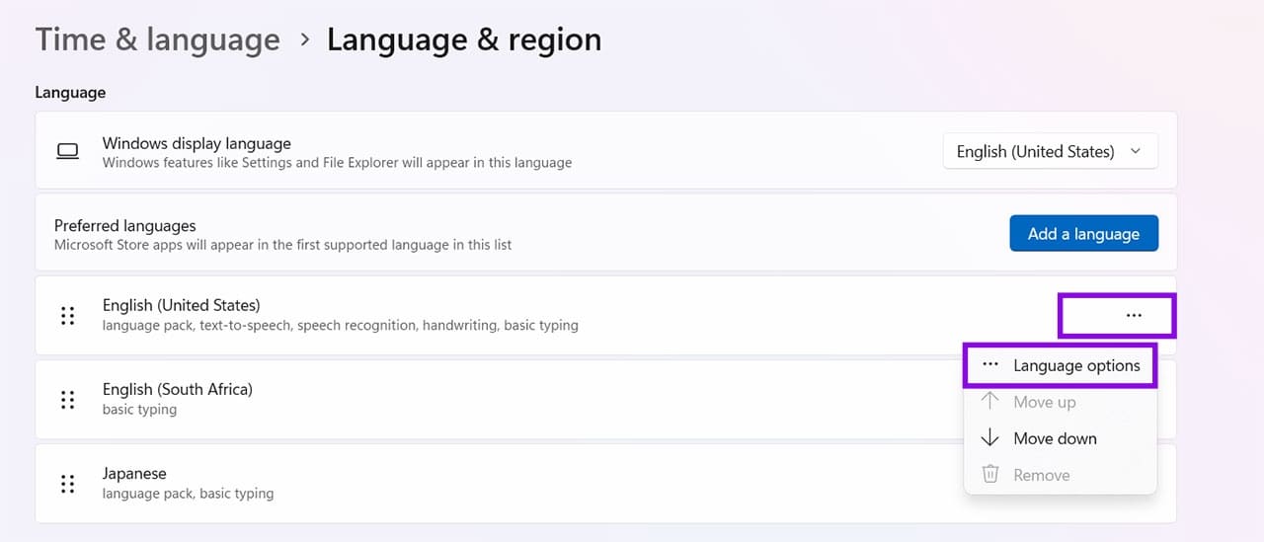The image size is (1264, 542).
Task: Open the English (United States) three-dots menu
Action: tap(1134, 315)
